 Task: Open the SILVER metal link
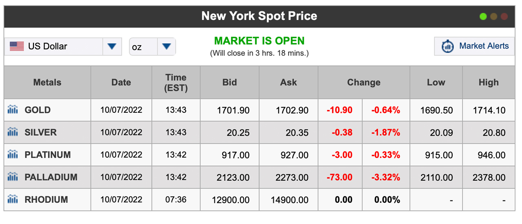click(x=40, y=132)
